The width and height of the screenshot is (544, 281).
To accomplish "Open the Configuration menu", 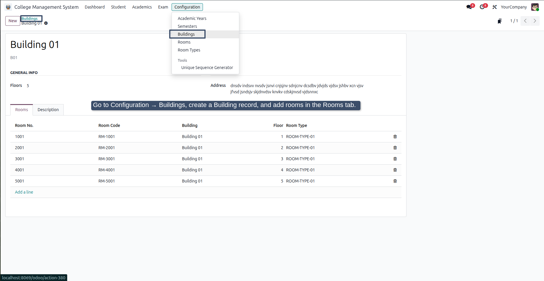I will pyautogui.click(x=187, y=7).
